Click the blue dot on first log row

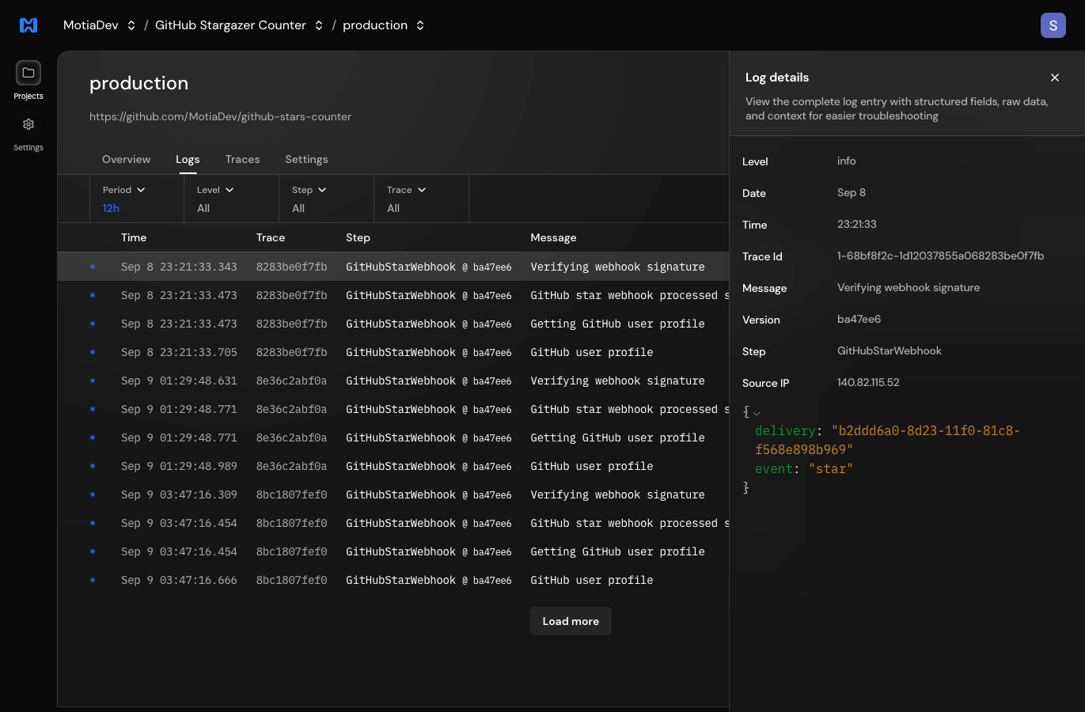[x=93, y=267]
